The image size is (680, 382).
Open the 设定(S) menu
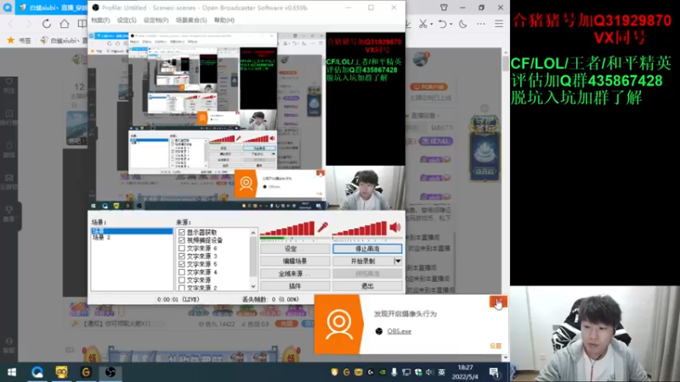(127, 20)
